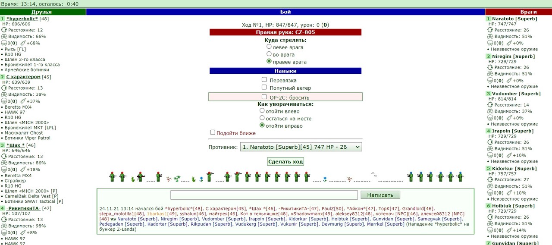Tick the 'ОР-2С: бросить' checkbox

264,97
